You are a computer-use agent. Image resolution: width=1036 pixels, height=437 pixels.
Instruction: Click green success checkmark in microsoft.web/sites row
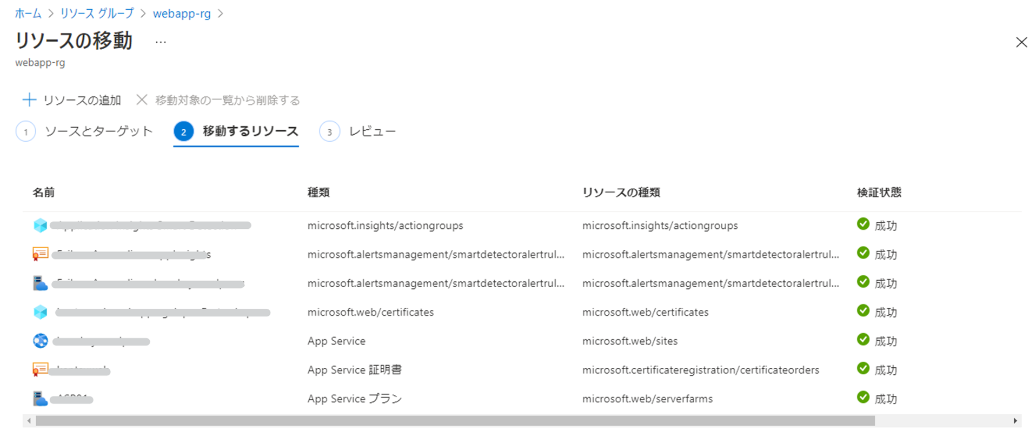pyautogui.click(x=863, y=340)
